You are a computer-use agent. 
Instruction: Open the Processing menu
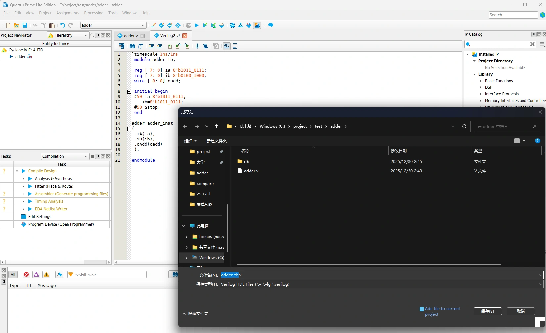tap(94, 13)
